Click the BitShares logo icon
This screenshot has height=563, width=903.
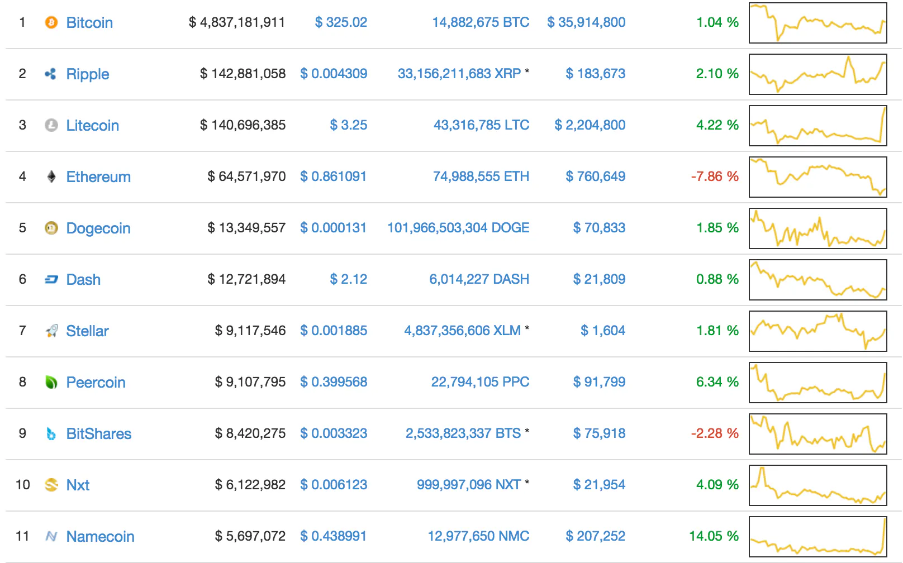[51, 433]
